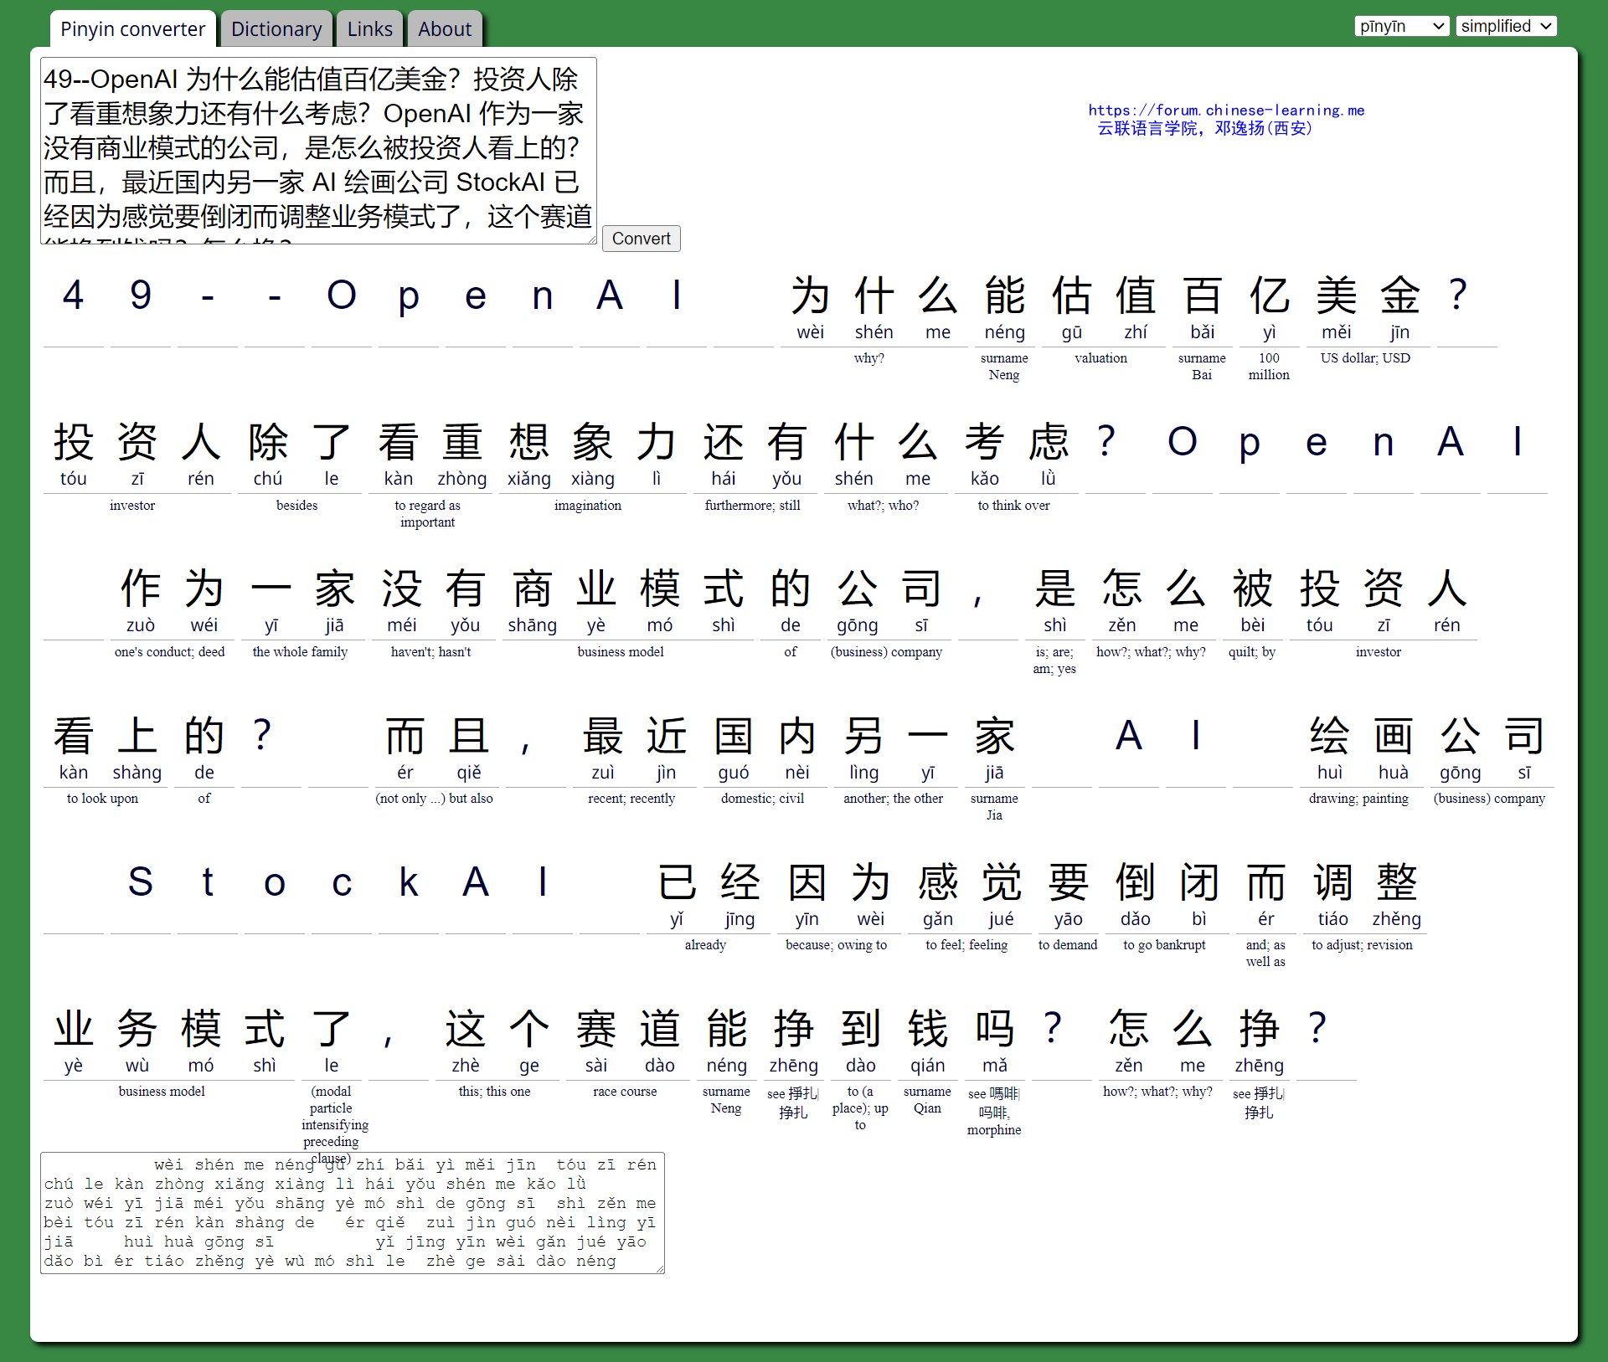Viewport: 1608px width, 1362px height.
Task: Click '(not only ...) but also' definition
Action: point(434,799)
